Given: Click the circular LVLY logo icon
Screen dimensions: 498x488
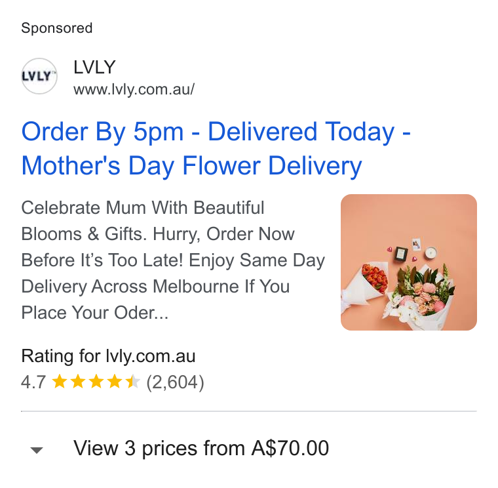Looking at the screenshot, I should coord(39,76).
